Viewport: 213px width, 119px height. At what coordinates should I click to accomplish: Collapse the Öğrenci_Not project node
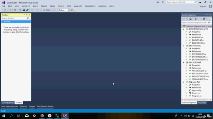tap(183, 82)
